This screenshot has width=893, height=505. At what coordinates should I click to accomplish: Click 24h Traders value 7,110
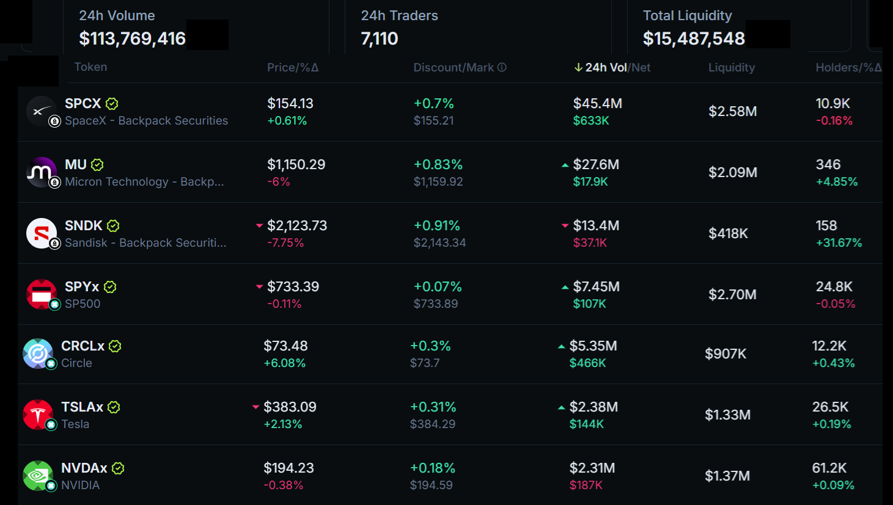coord(380,38)
